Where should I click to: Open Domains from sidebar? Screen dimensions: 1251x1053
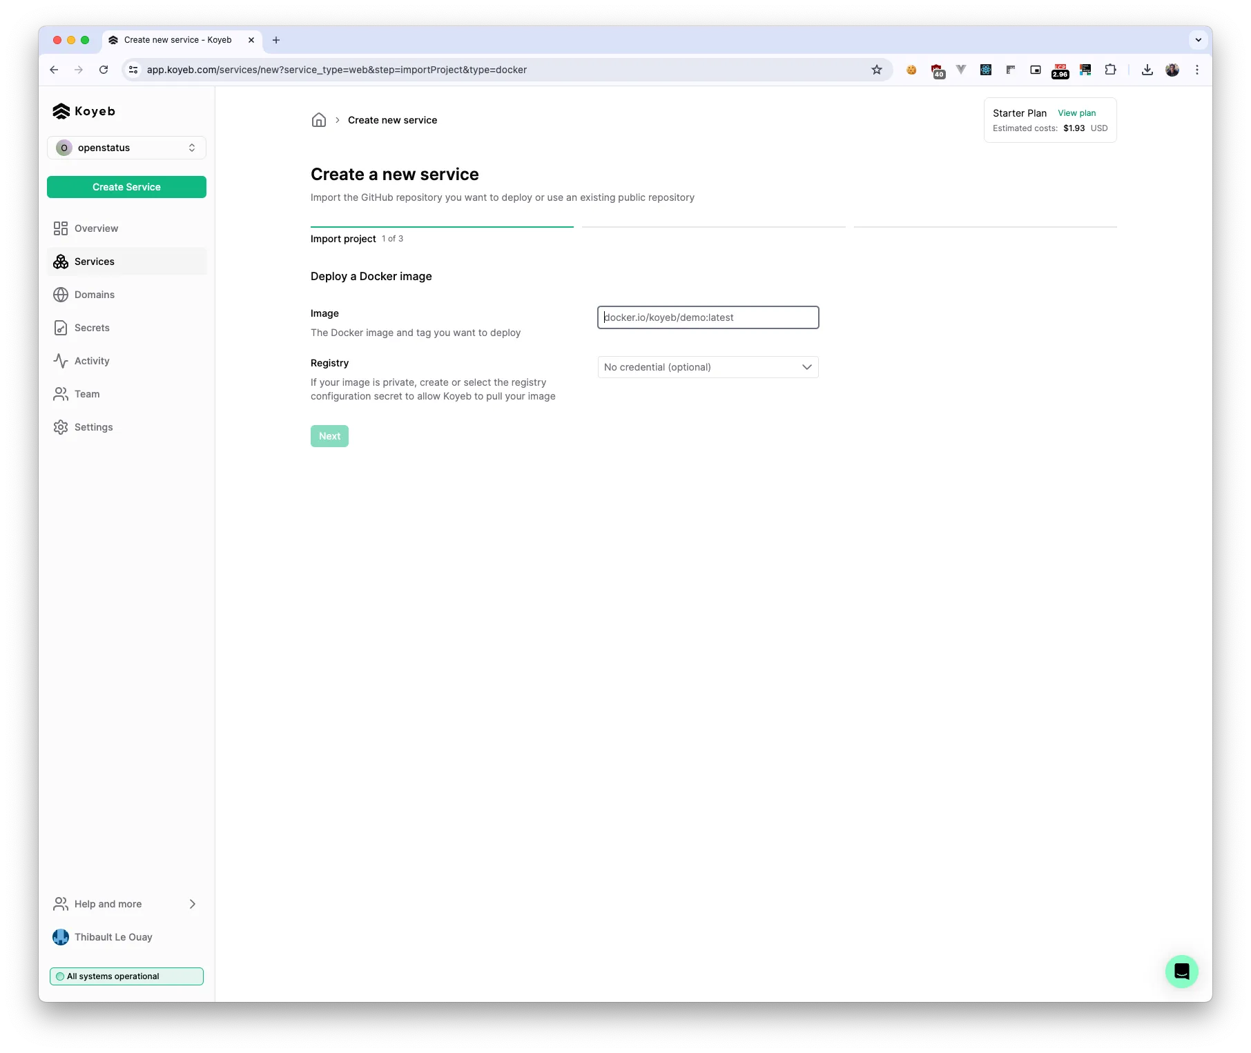pos(95,295)
